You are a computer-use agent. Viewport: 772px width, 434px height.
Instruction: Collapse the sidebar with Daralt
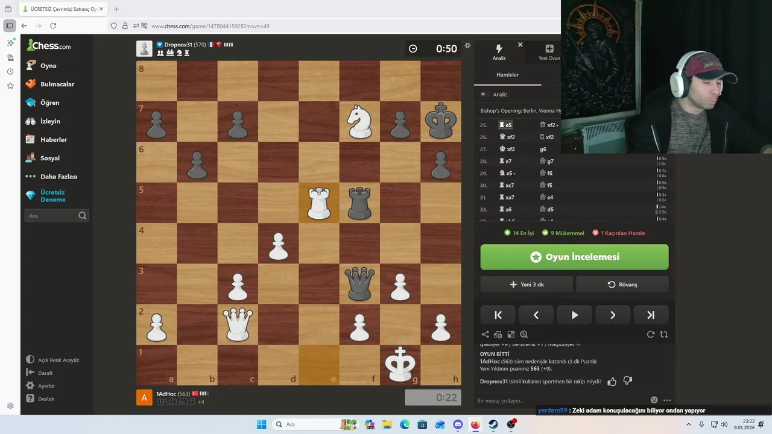[x=40, y=373]
